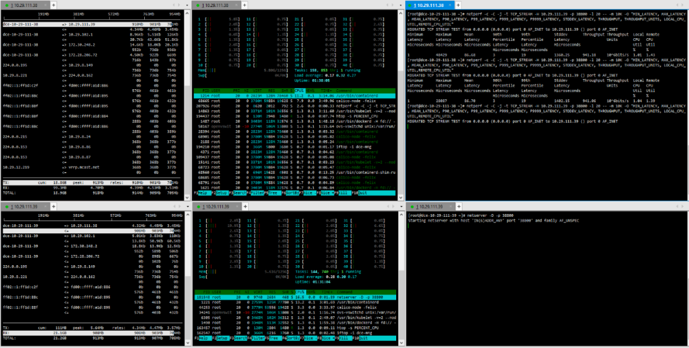Select the 10.29.111.39 tab of the htop pane
The height and width of the screenshot is (348, 689).
point(218,207)
